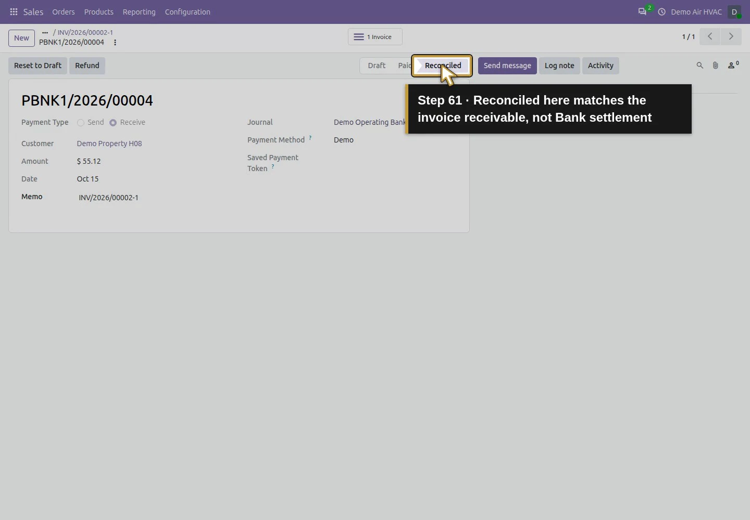The height and width of the screenshot is (520, 750).
Task: Open the 1 Invoice smart button
Action: (375, 37)
